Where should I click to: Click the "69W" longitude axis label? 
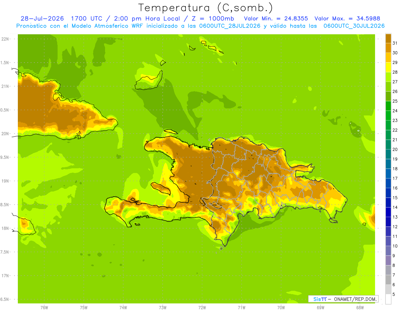(321, 308)
